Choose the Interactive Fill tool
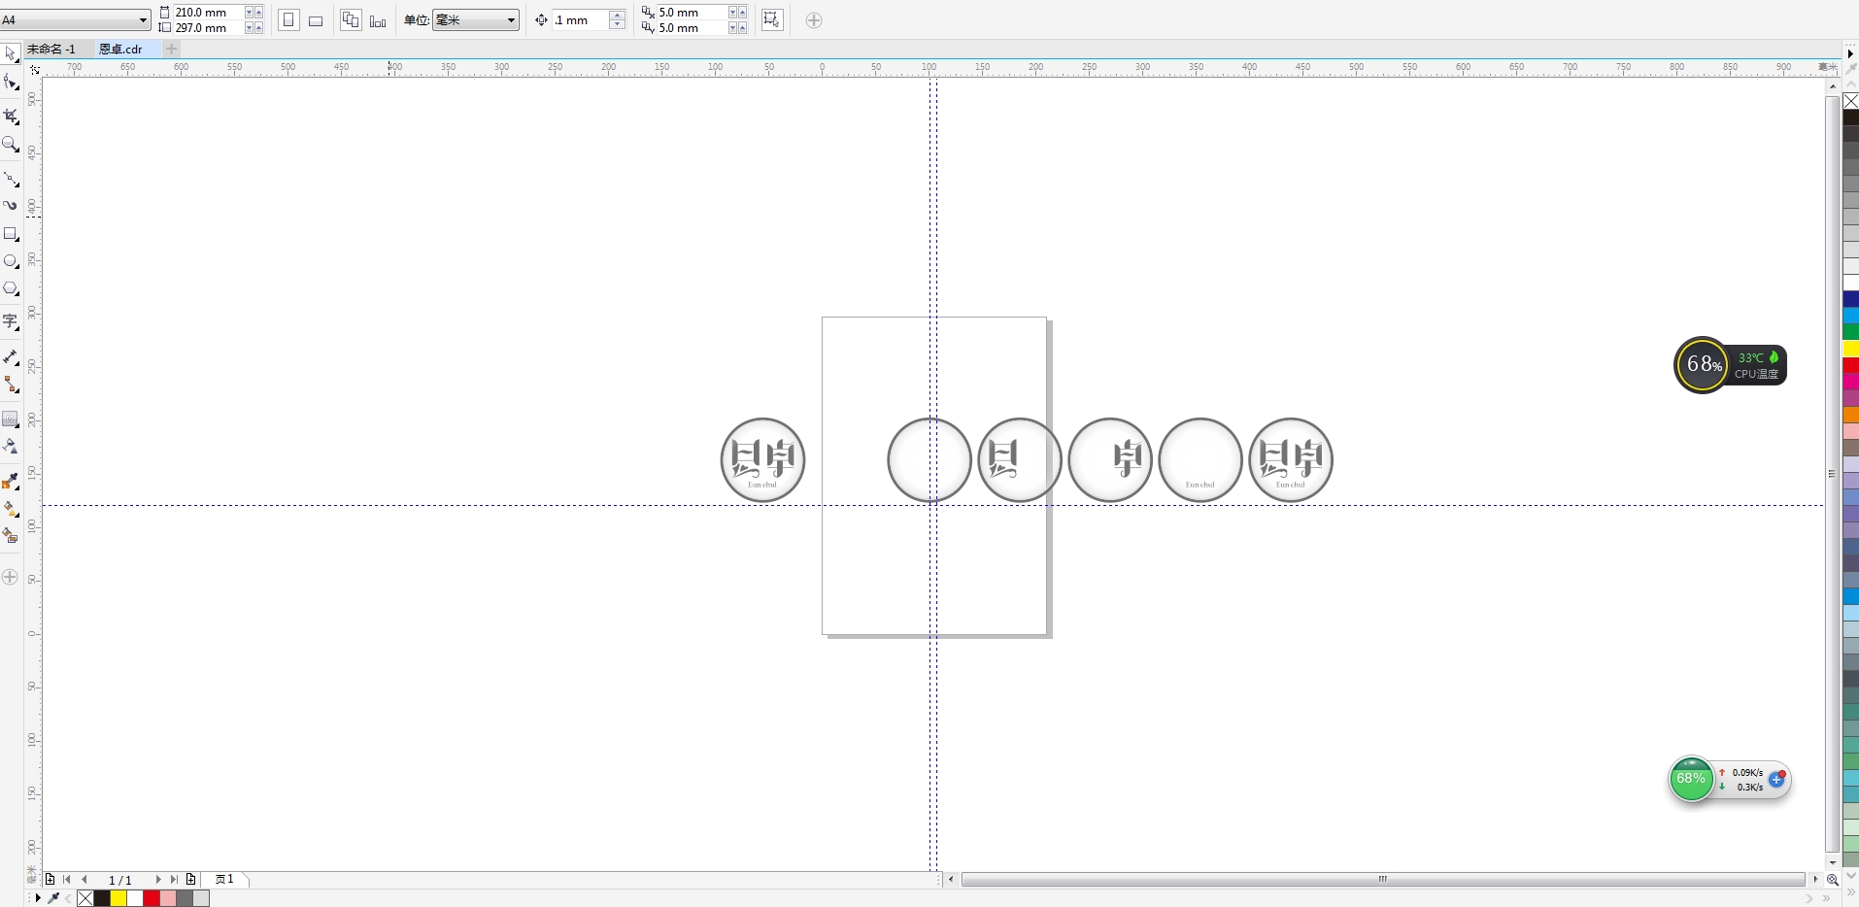This screenshot has width=1859, height=907. point(11,508)
